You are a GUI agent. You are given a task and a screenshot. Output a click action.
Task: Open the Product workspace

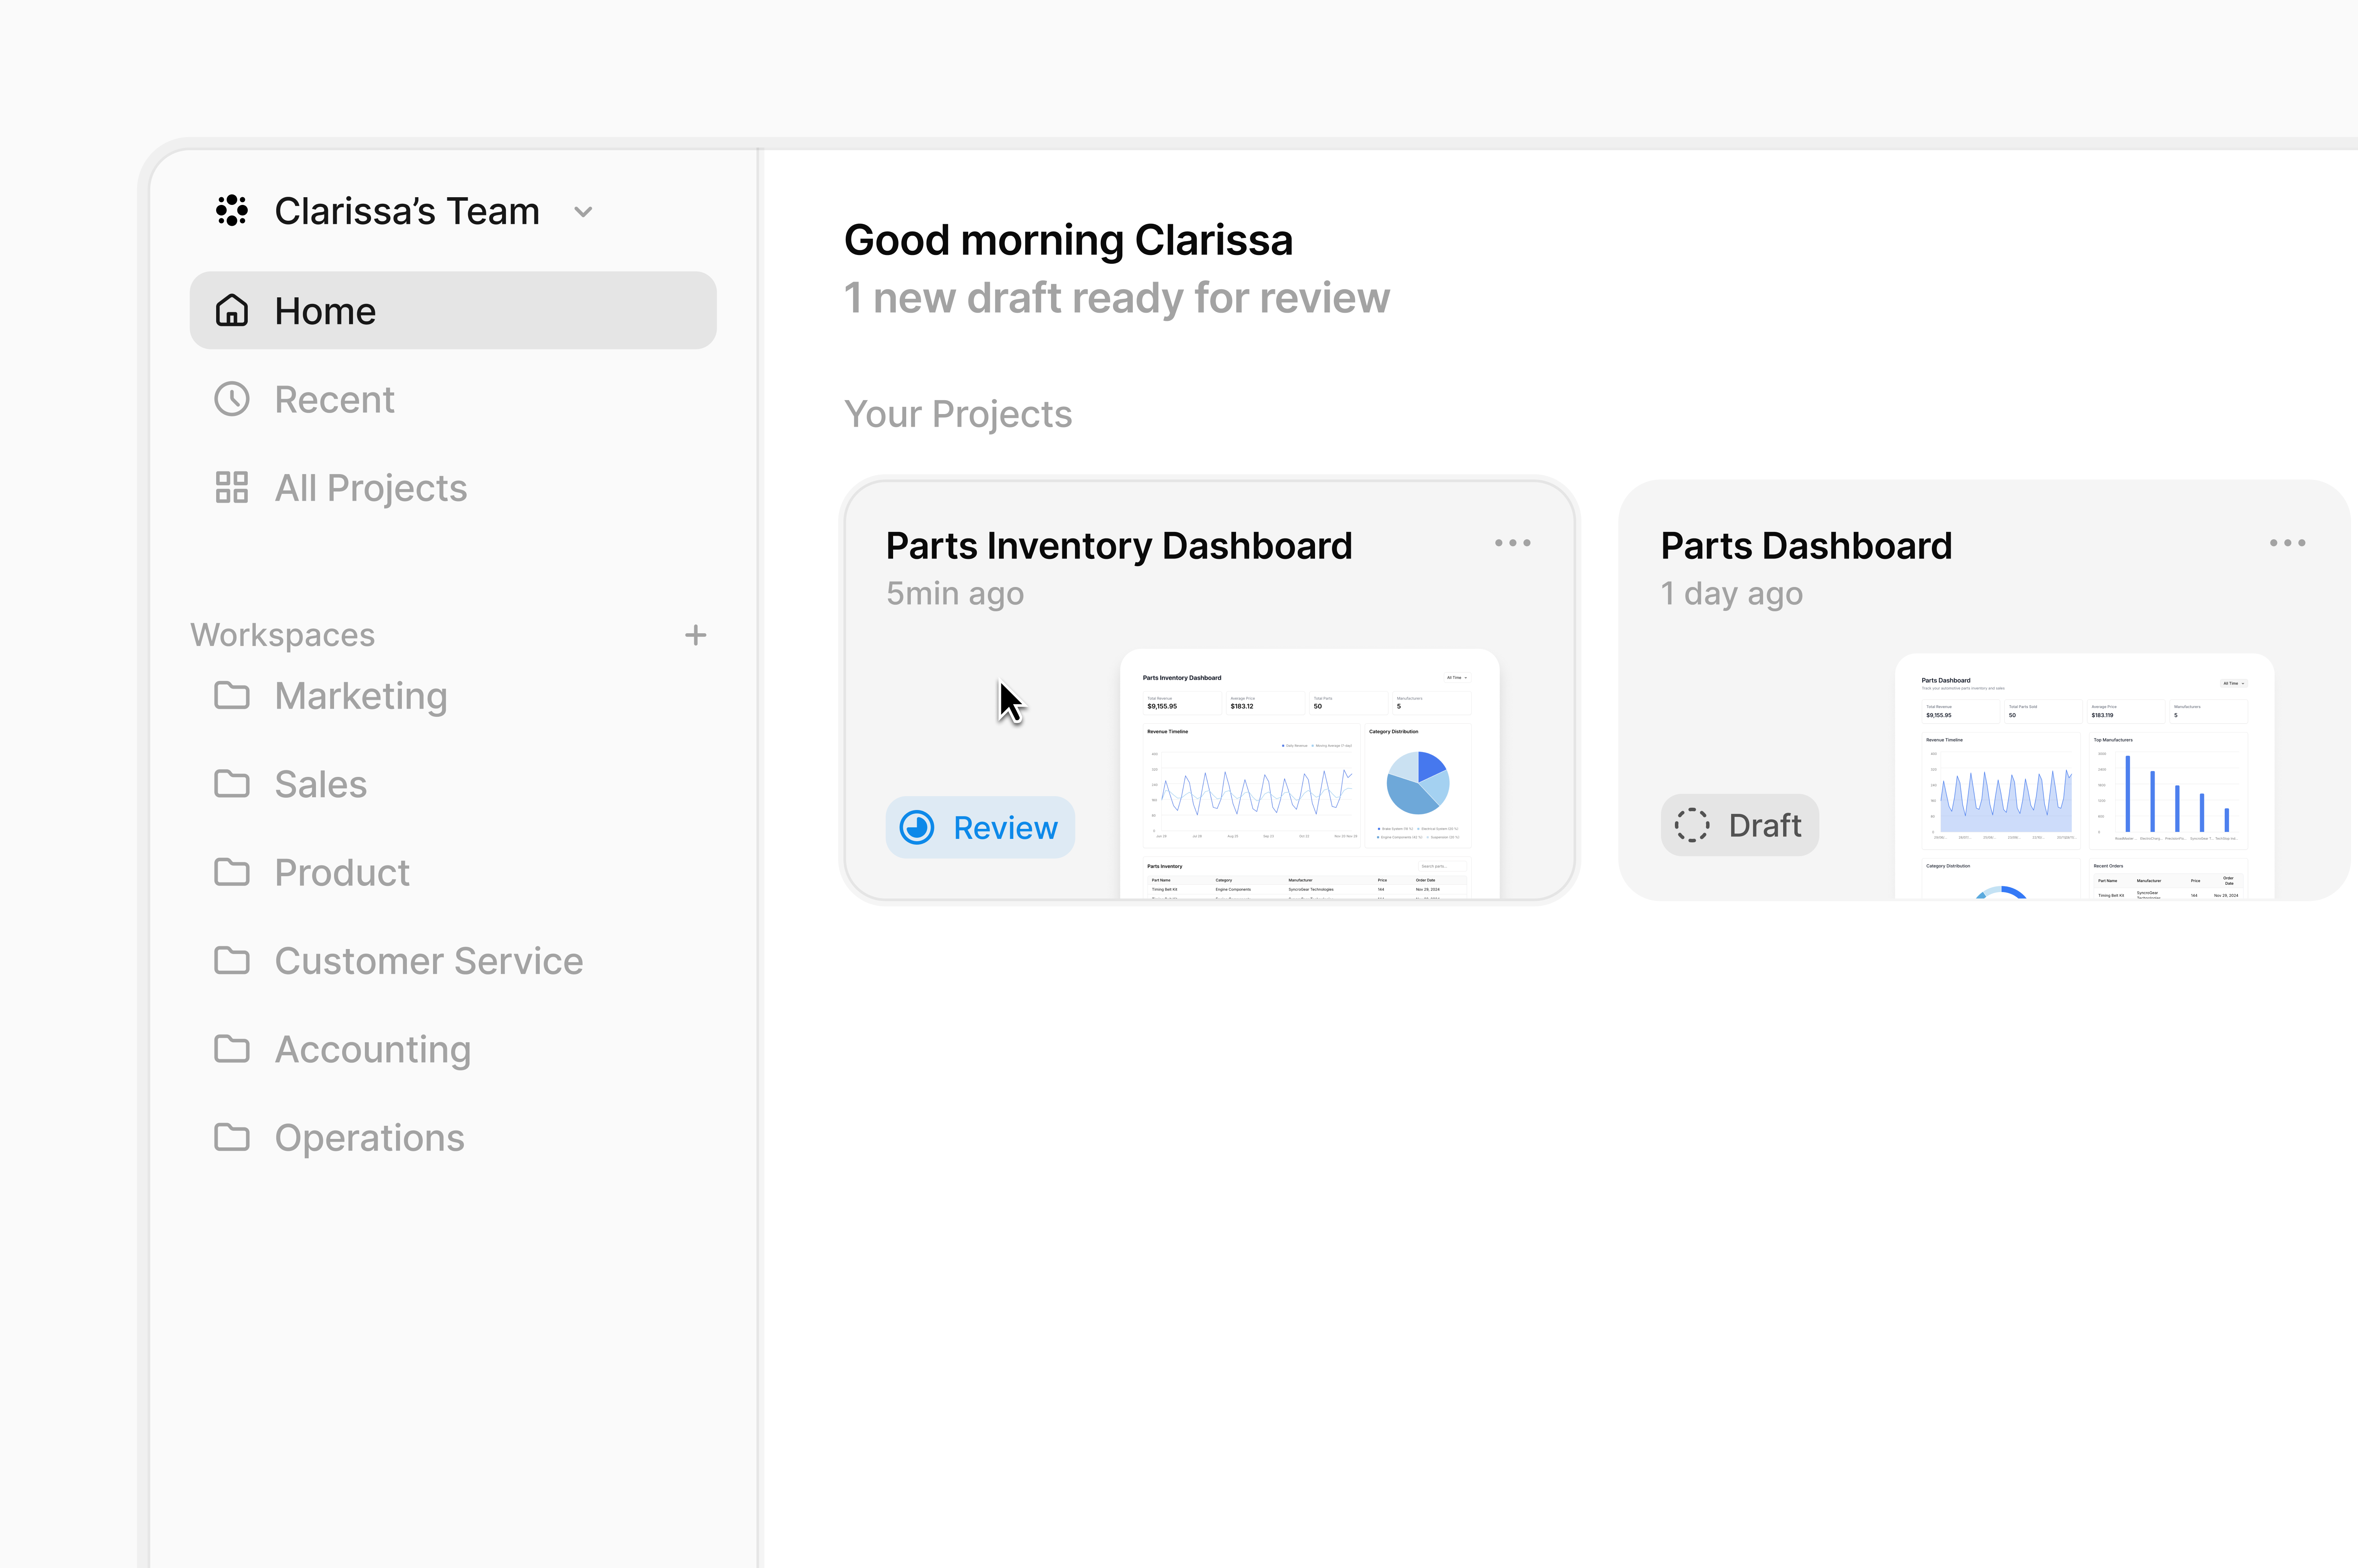click(453, 872)
